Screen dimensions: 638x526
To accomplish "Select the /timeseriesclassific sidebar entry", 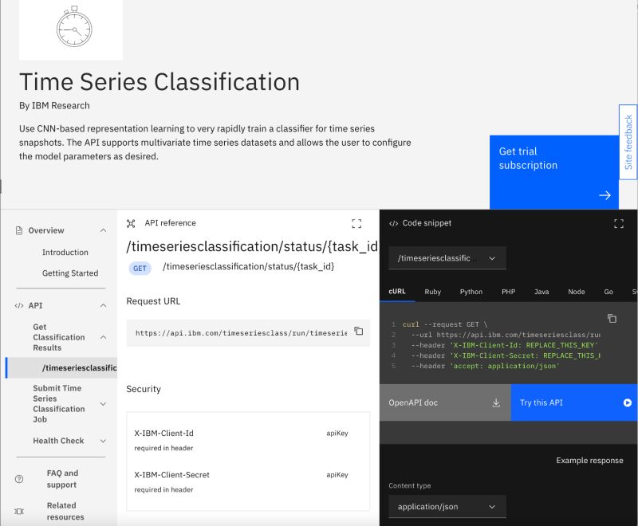I will point(62,367).
